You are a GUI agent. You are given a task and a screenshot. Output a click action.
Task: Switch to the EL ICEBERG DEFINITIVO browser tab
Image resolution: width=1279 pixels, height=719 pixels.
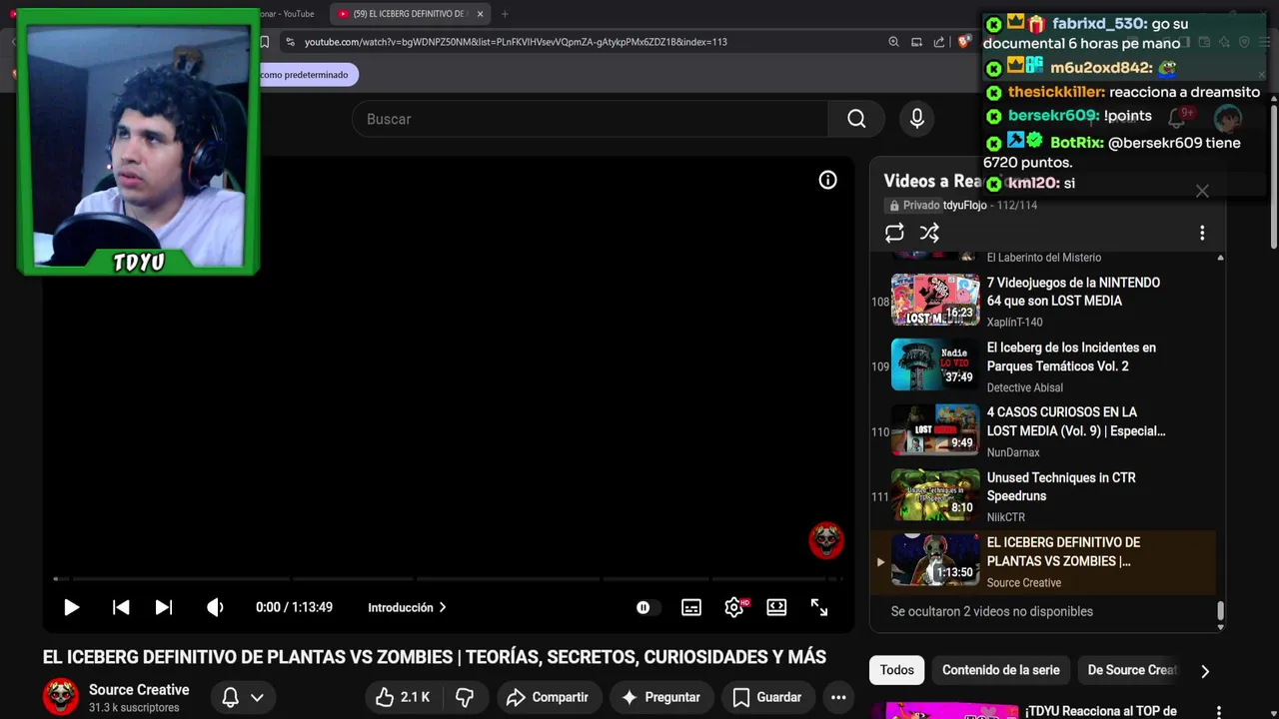click(x=408, y=14)
